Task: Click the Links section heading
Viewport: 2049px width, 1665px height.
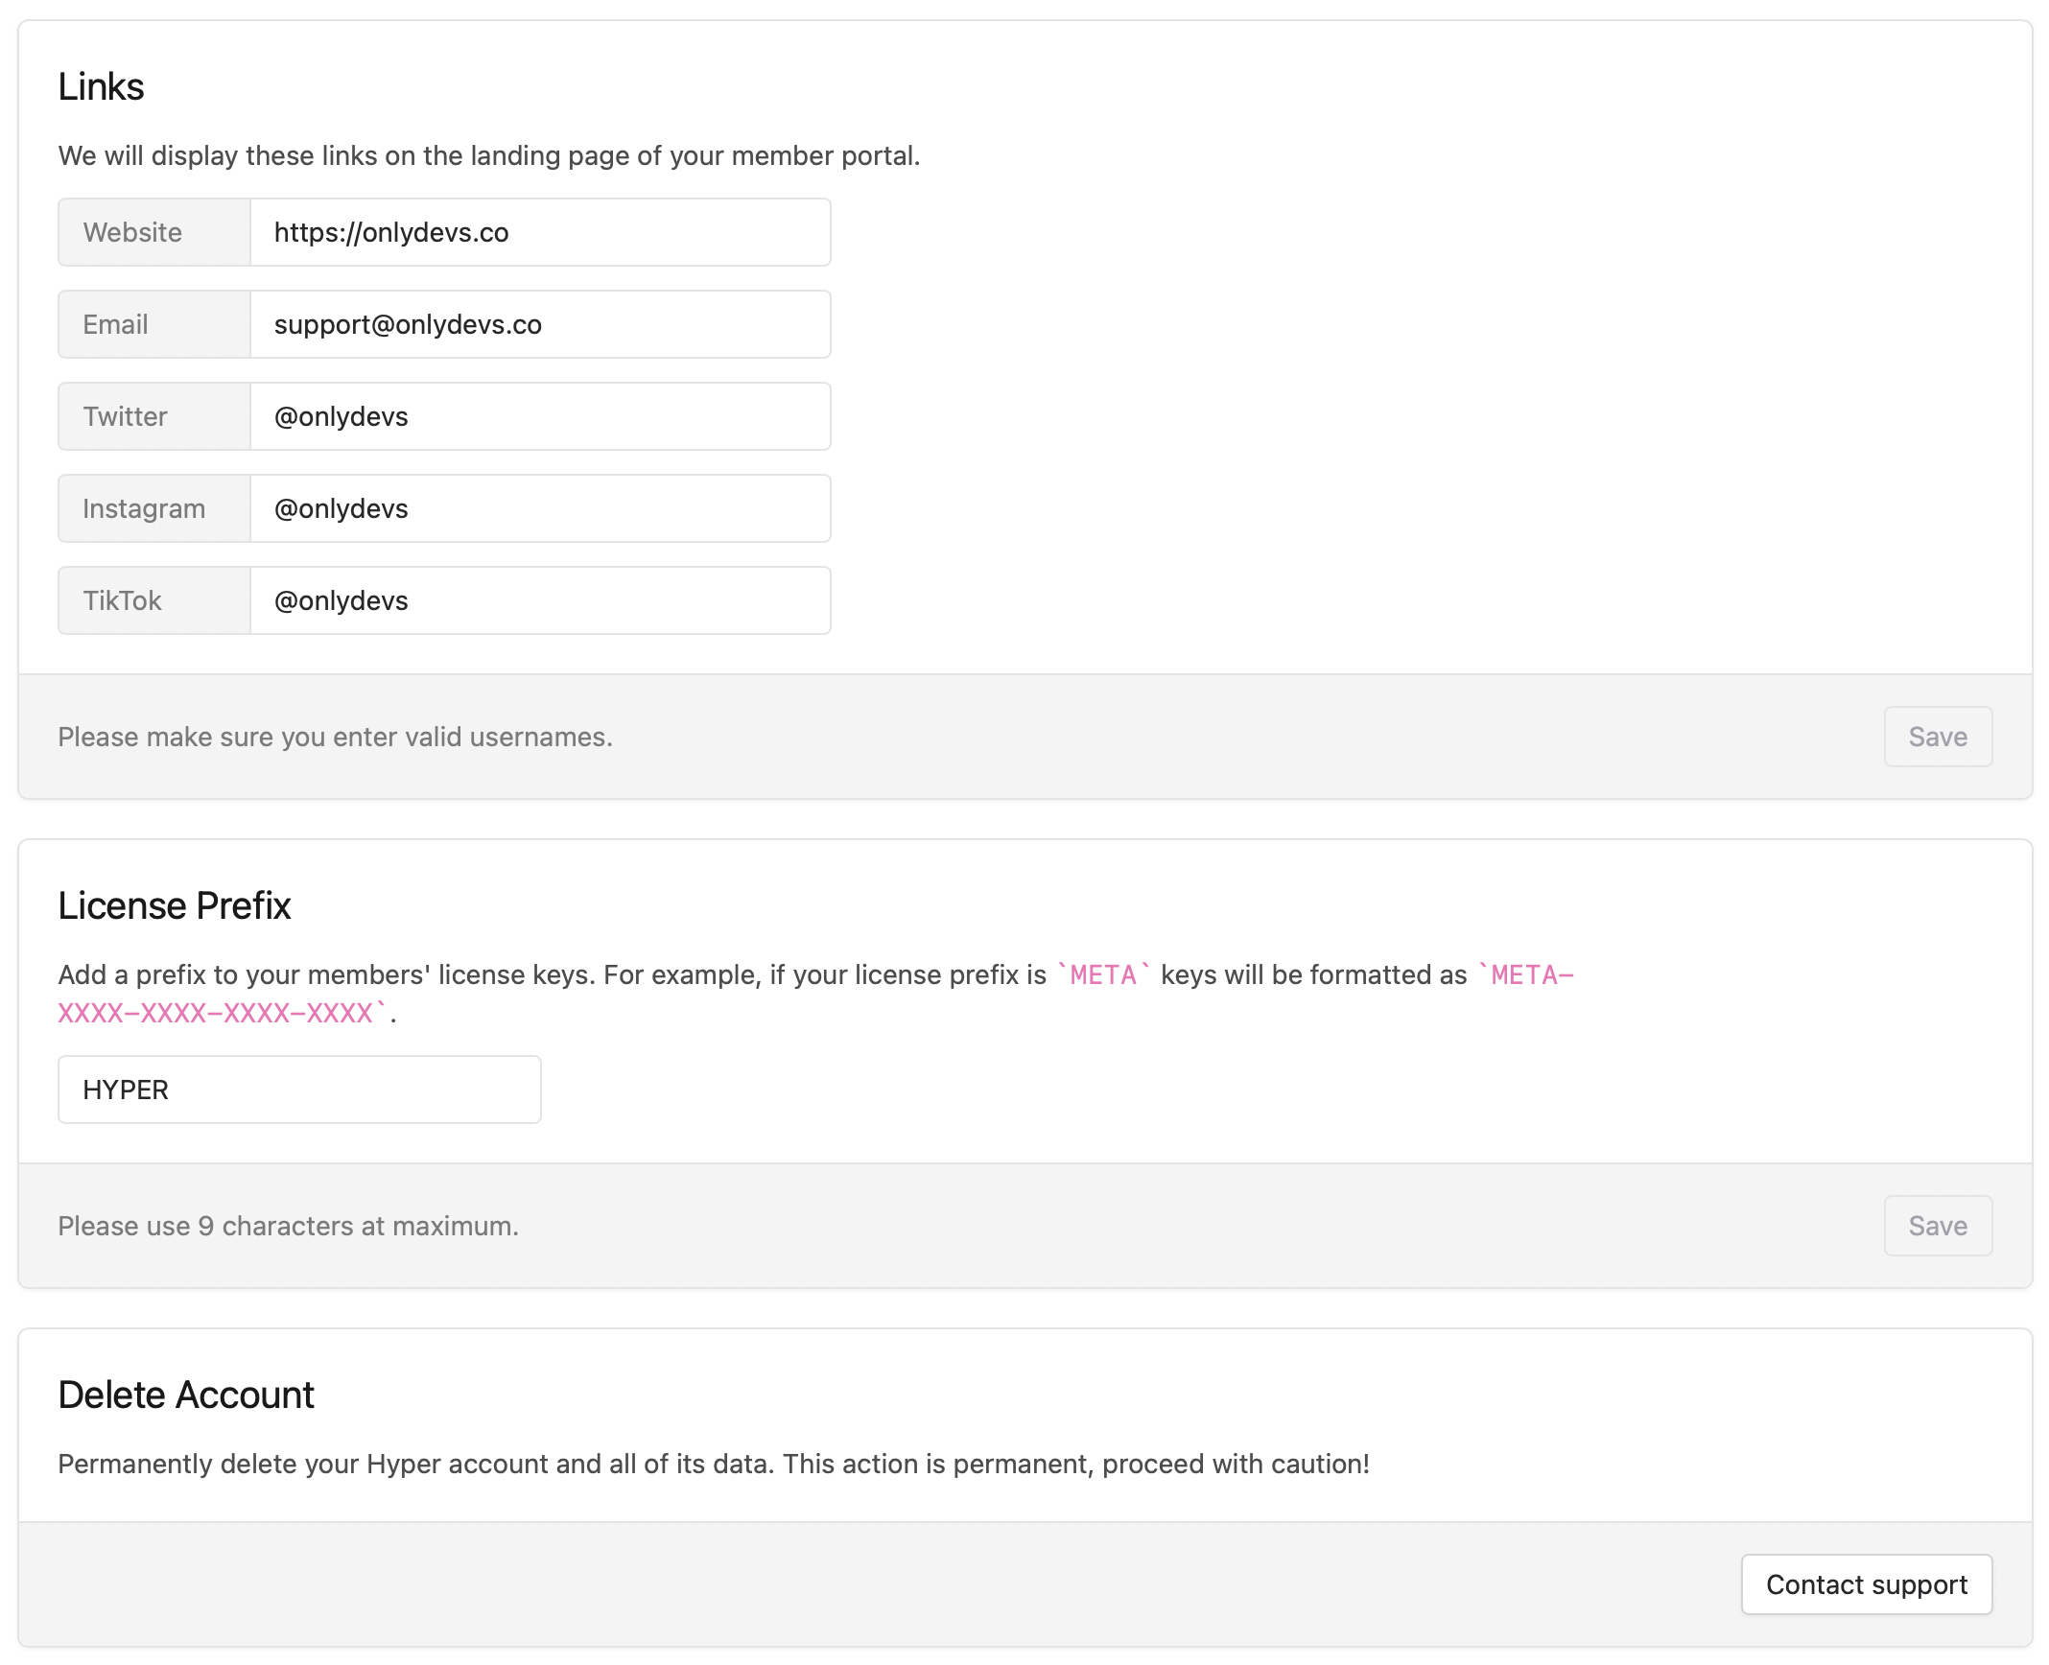Action: (101, 86)
